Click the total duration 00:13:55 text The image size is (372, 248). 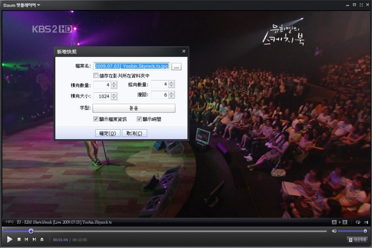(x=80, y=240)
